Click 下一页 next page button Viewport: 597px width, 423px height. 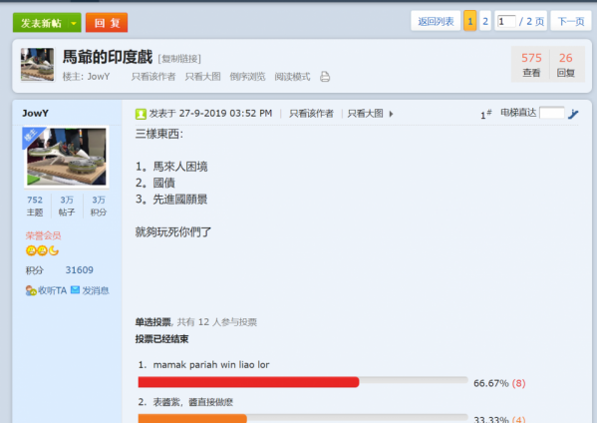coord(571,21)
